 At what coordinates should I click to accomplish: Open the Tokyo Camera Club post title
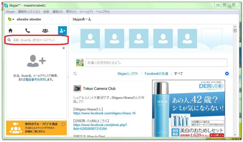(99, 89)
